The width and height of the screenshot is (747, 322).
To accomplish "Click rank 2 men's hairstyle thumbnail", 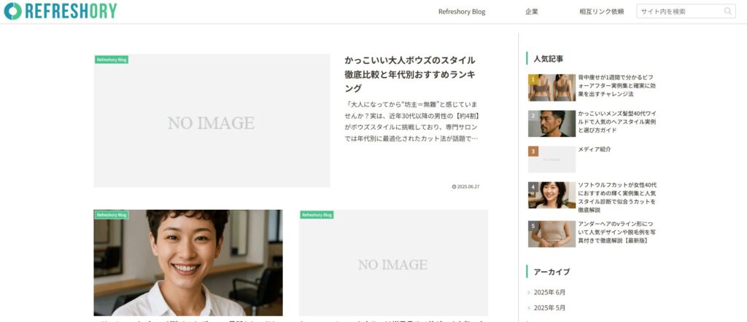I will (551, 124).
